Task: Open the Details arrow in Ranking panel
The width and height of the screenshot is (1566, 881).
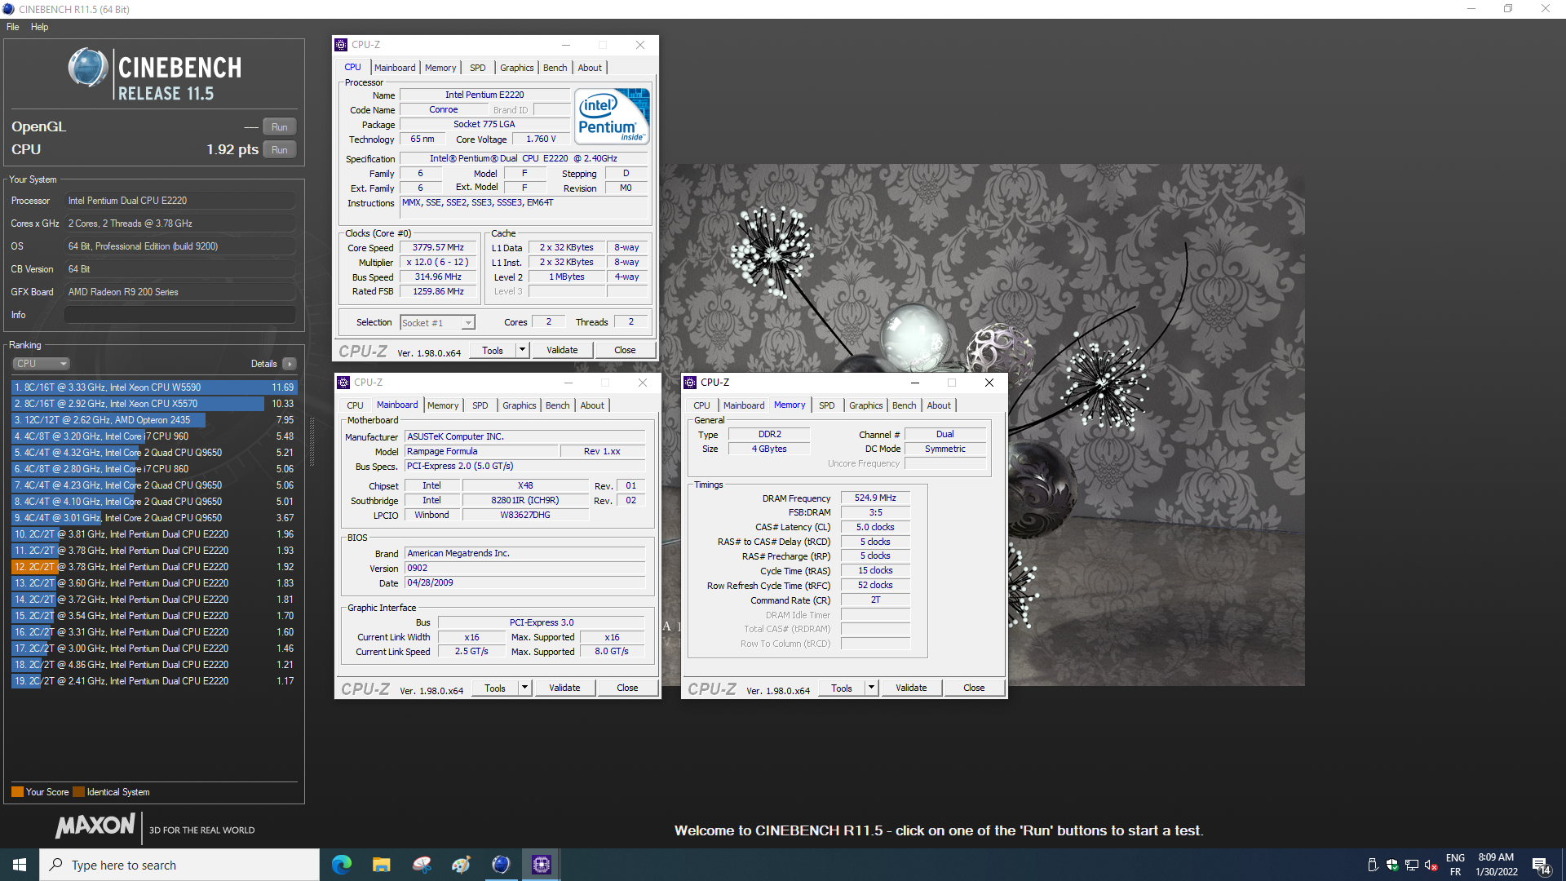Action: [x=290, y=364]
